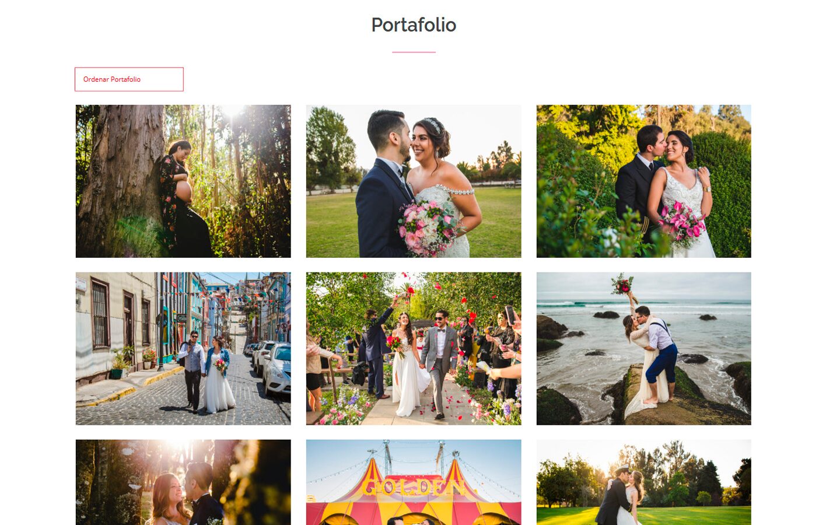Click the bride's tiara in lawn photo
Image resolution: width=840 pixels, height=525 pixels.
click(432, 124)
